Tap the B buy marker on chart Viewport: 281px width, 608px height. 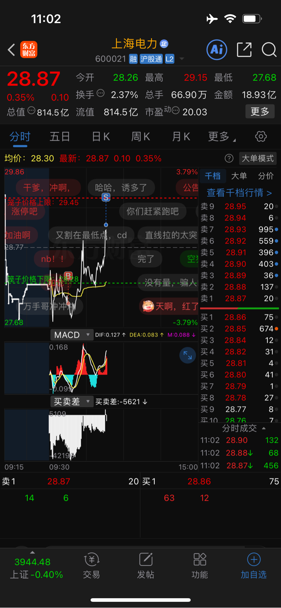[x=68, y=275]
